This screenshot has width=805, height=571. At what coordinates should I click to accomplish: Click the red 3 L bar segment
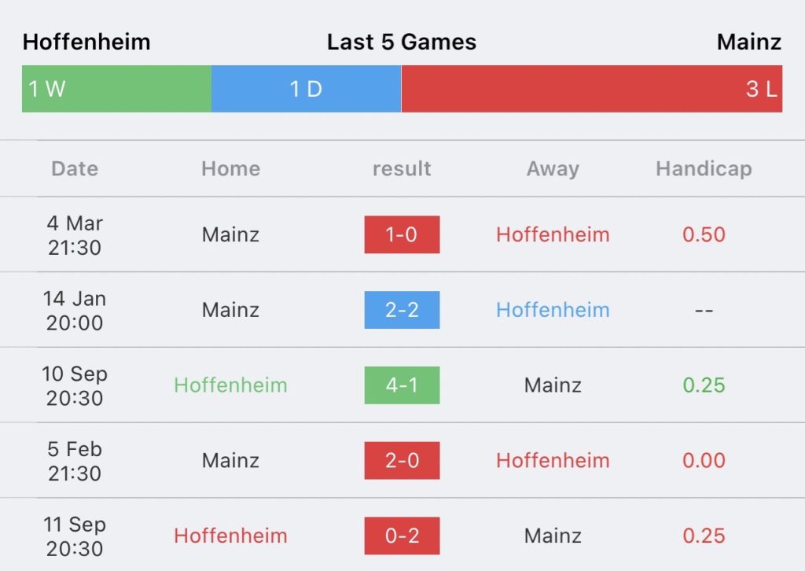[591, 89]
